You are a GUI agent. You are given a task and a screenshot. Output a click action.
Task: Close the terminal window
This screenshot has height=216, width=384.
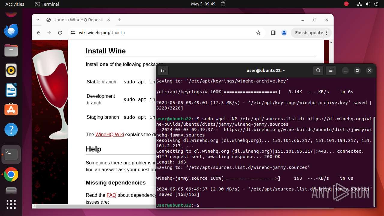369,70
